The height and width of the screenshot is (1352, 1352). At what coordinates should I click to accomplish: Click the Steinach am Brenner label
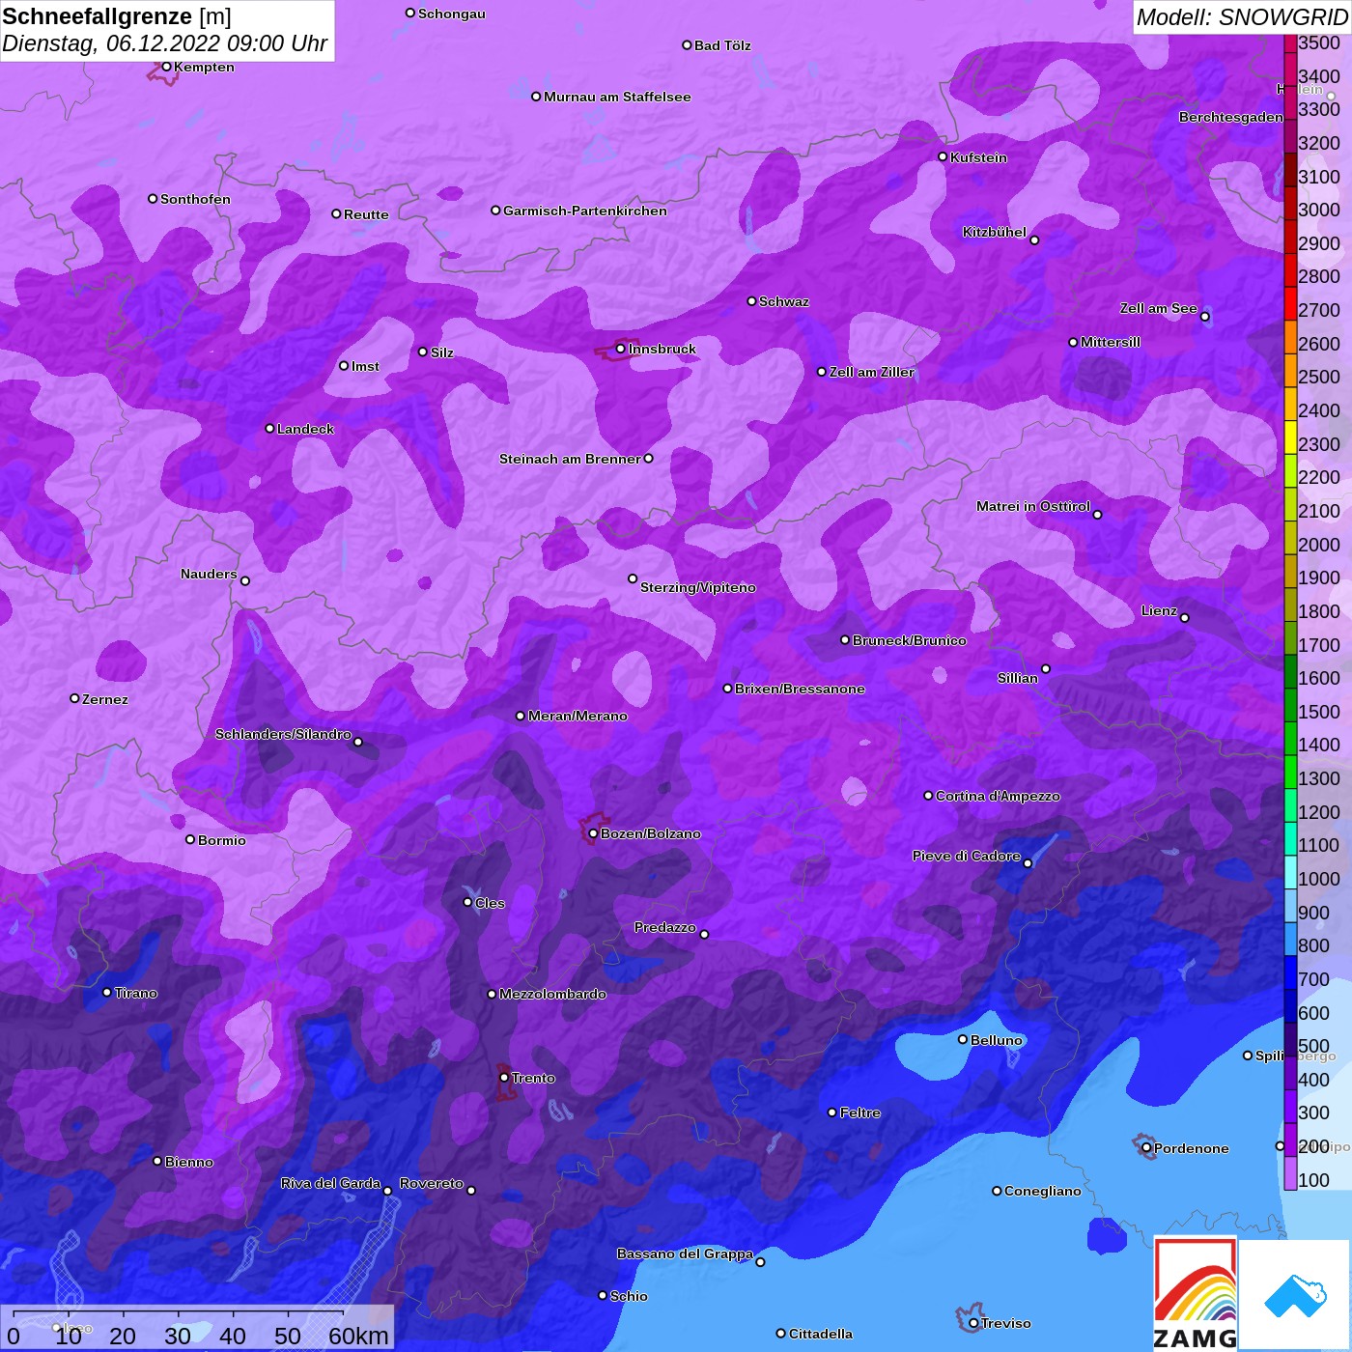[x=570, y=459]
